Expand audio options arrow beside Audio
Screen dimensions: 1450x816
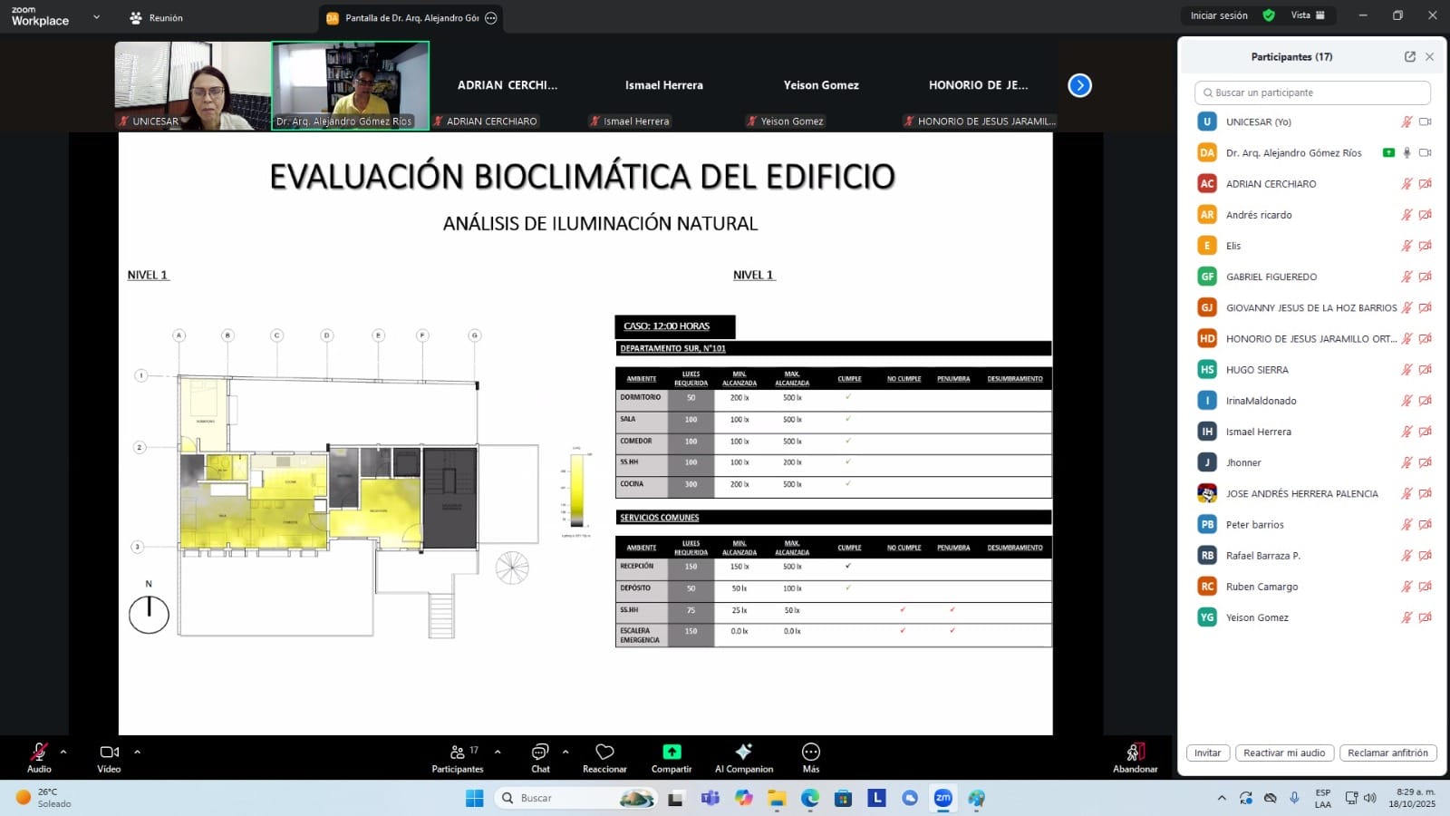click(63, 752)
